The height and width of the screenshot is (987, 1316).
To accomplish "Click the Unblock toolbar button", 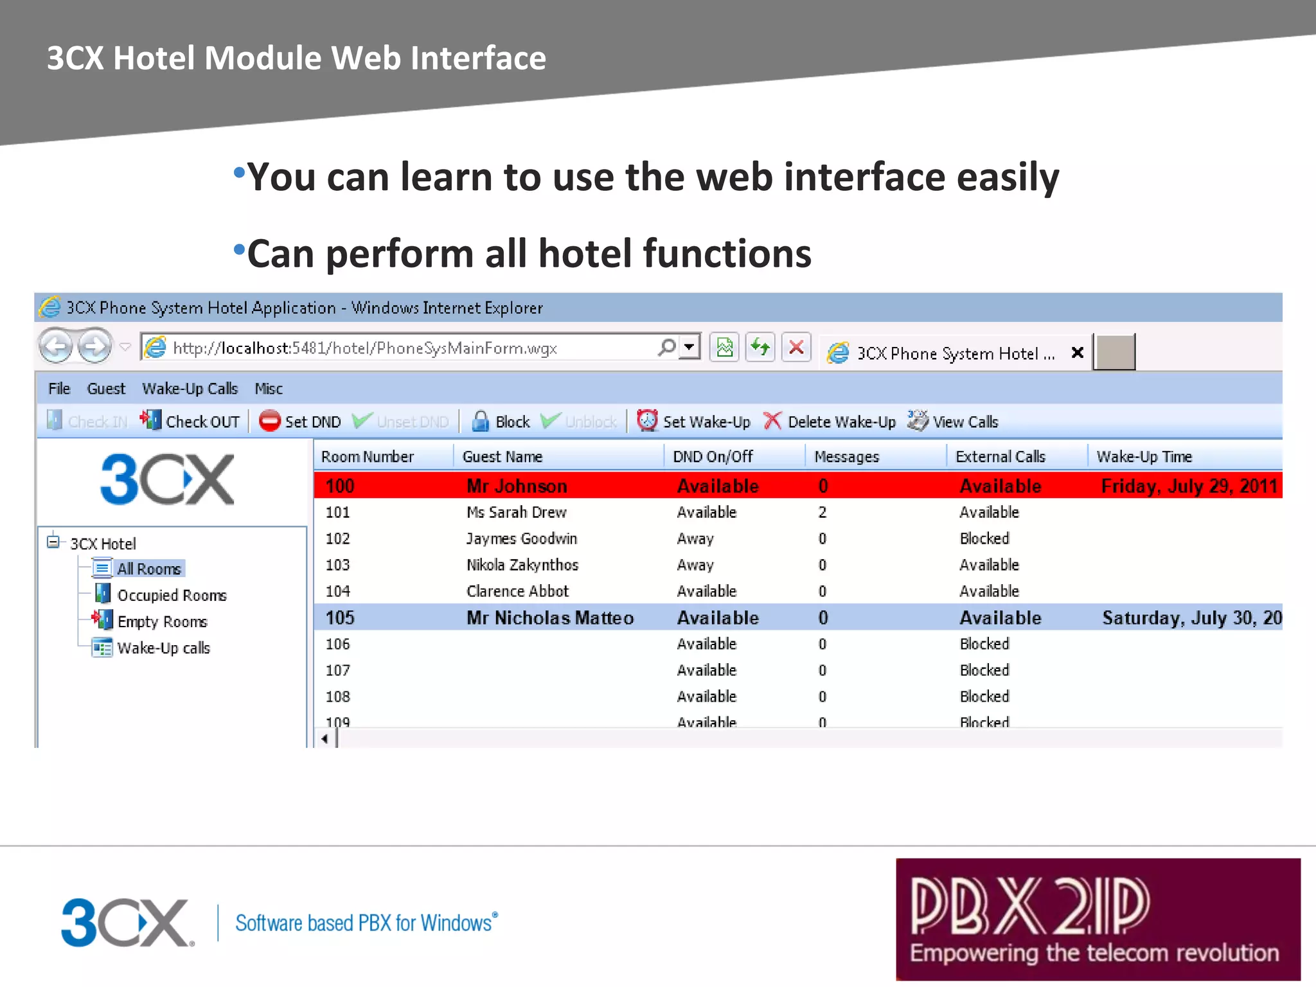I will [x=579, y=422].
